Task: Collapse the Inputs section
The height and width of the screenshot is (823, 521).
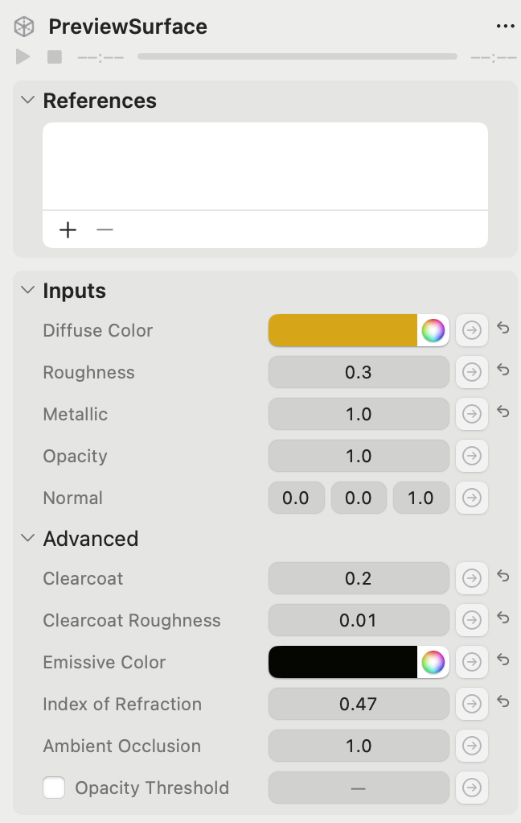Action: click(x=27, y=290)
